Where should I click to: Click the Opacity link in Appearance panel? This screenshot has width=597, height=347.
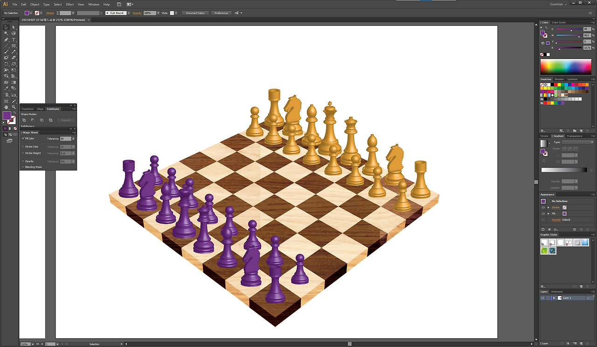[556, 220]
